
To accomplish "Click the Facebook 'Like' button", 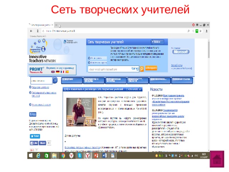I will (34, 143).
